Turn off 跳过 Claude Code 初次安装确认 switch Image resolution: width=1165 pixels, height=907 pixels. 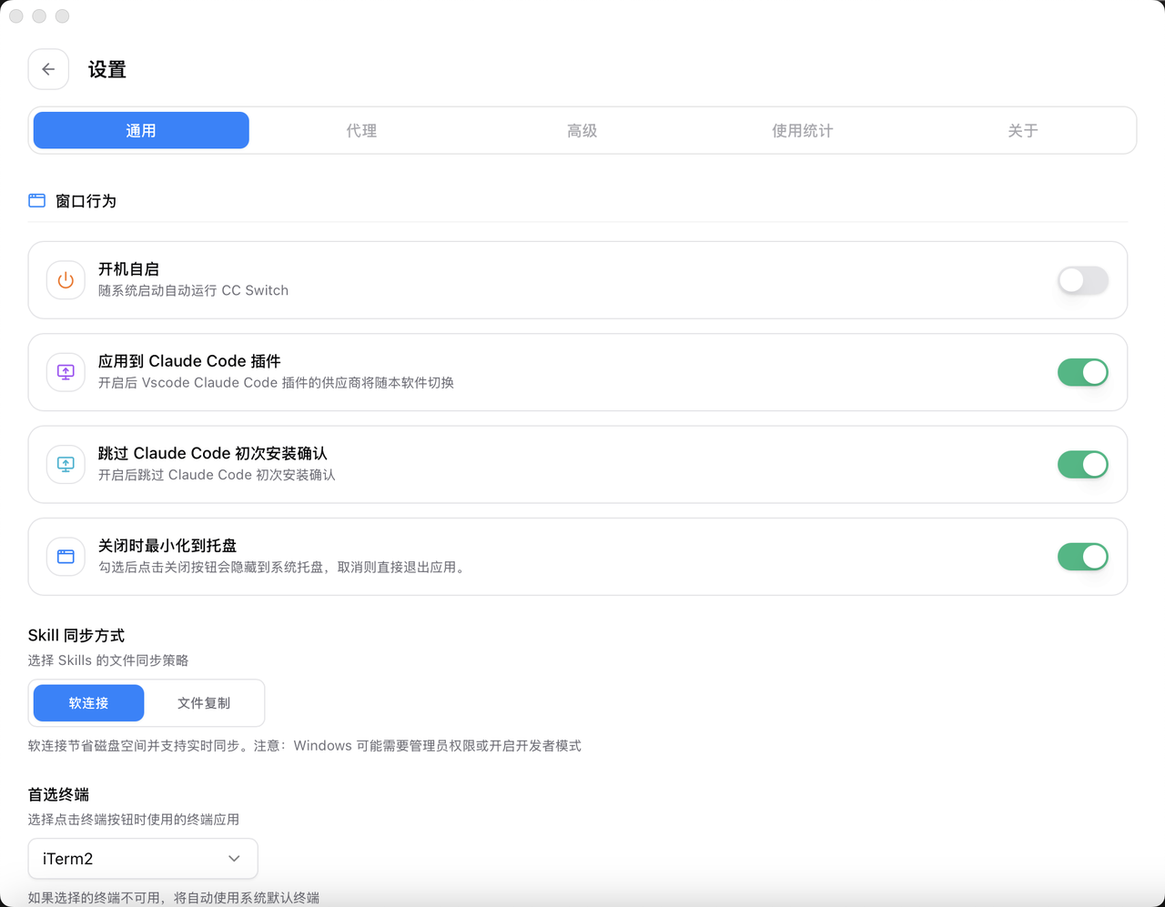[x=1082, y=464]
